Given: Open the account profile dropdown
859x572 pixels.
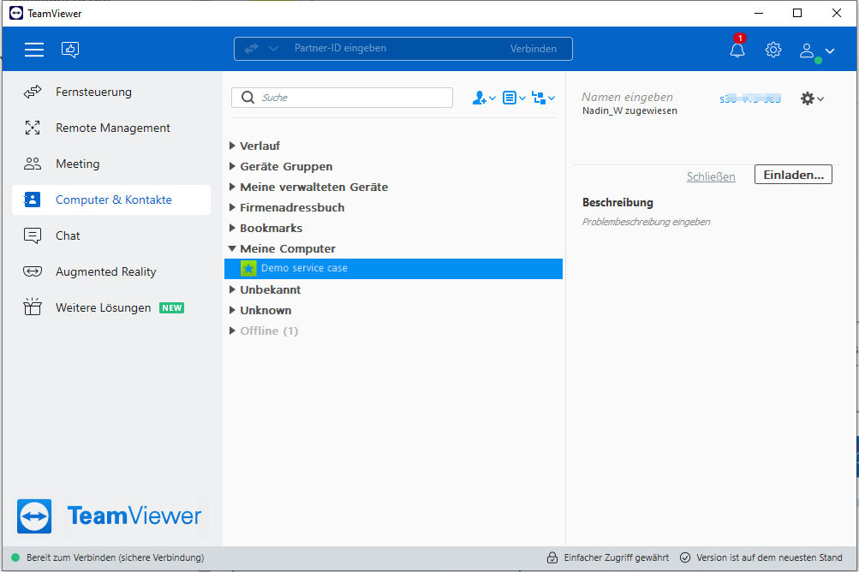Looking at the screenshot, I should 817,51.
